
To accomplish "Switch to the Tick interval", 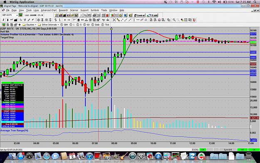I will tap(105, 25).
